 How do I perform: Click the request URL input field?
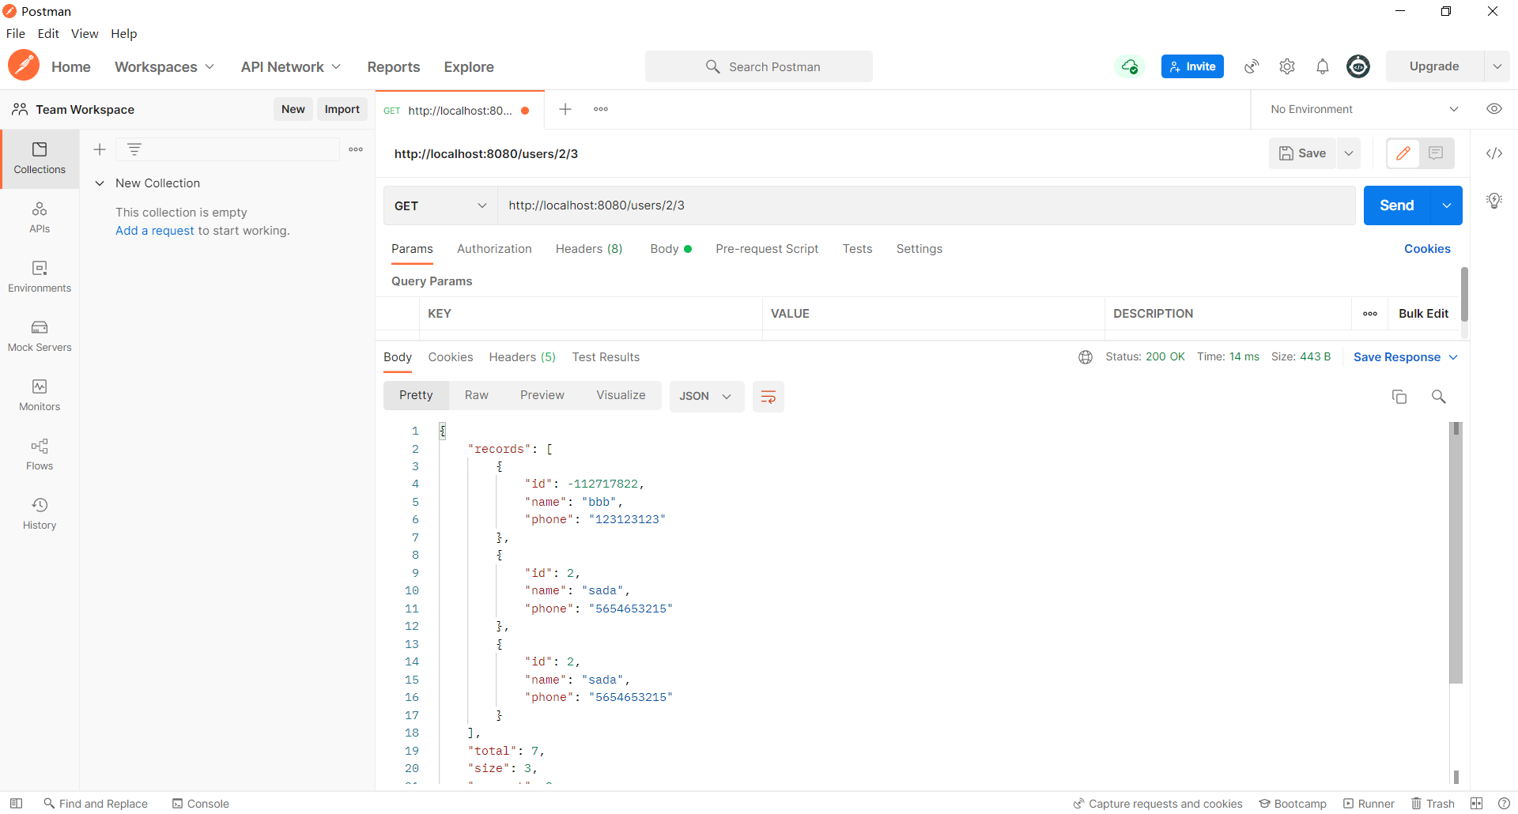click(x=926, y=205)
